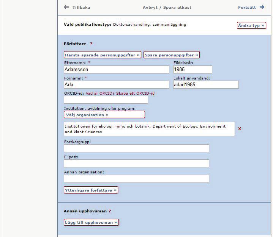273x237 pixels.
Task: Click Hämta sparade personuppgifter button
Action: click(x=103, y=55)
